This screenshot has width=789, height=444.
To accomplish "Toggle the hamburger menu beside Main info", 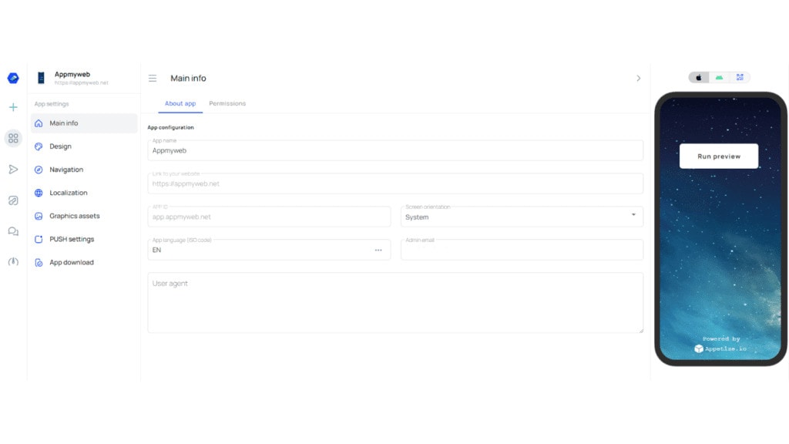I will coord(153,79).
